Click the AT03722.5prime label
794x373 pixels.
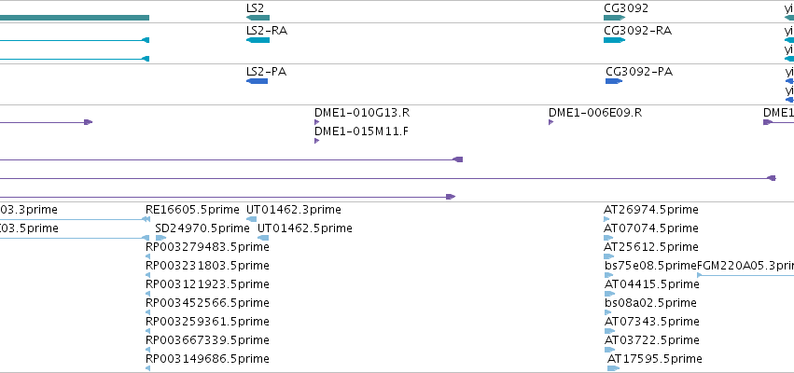652,340
